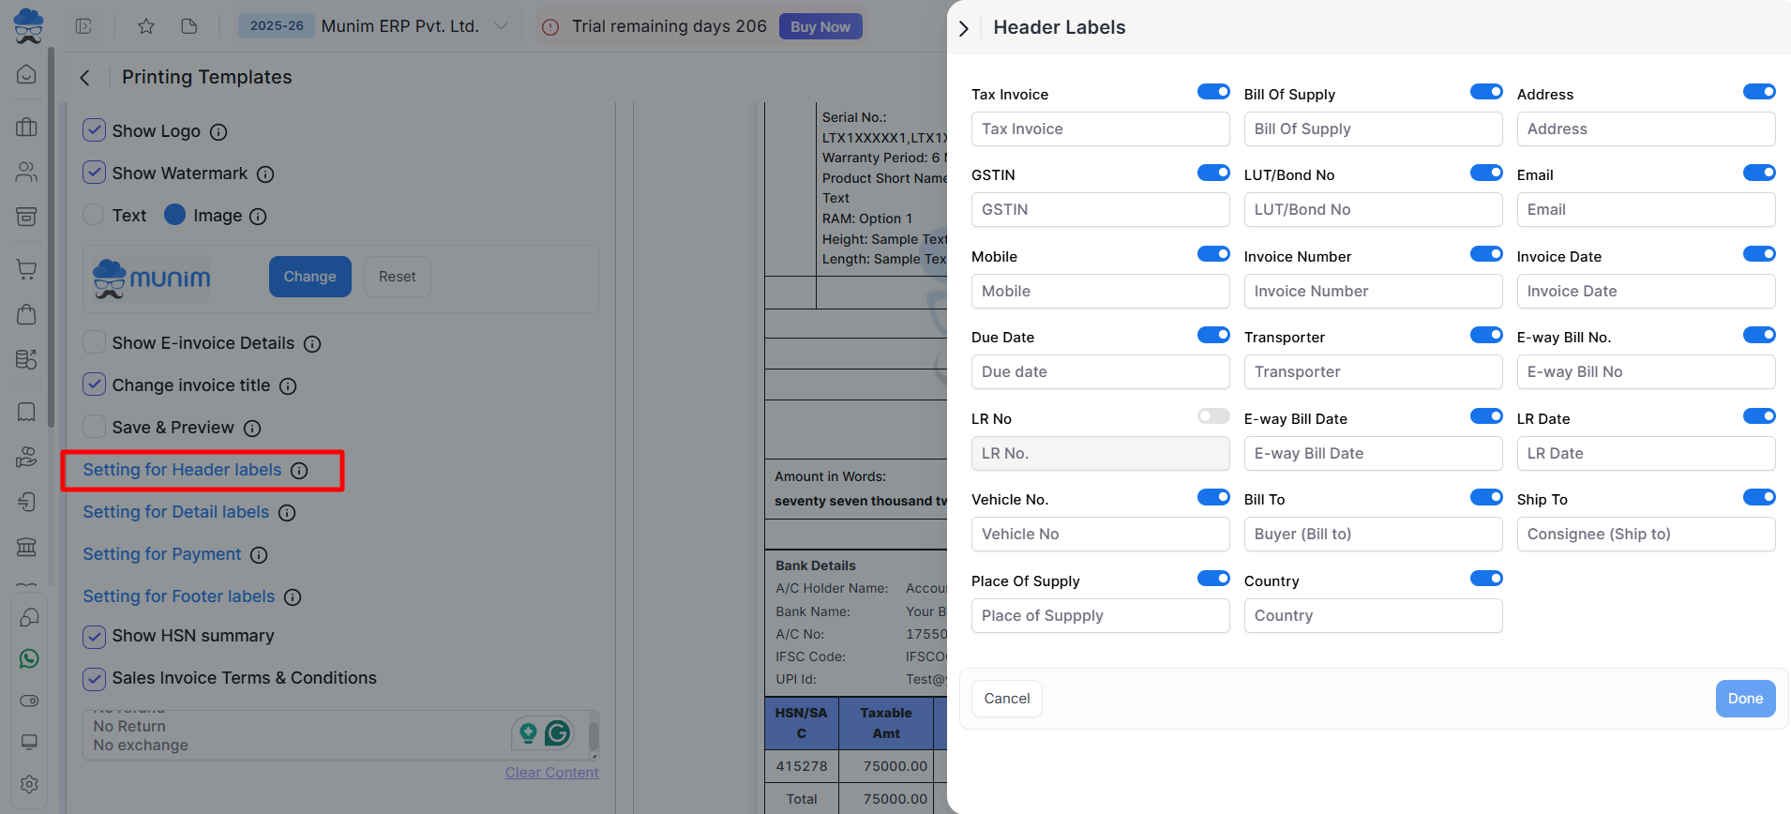Enable the LR No toggle
1791x814 pixels.
point(1212,416)
